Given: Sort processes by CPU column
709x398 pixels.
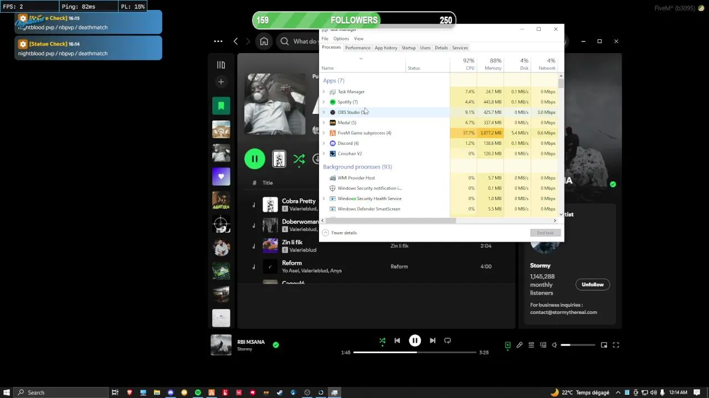Looking at the screenshot, I should pyautogui.click(x=463, y=64).
